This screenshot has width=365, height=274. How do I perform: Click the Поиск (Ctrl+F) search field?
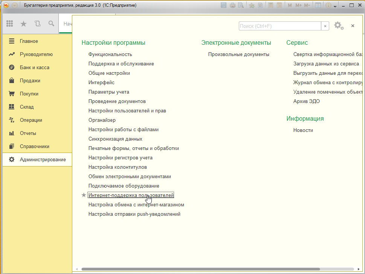[x=280, y=26]
